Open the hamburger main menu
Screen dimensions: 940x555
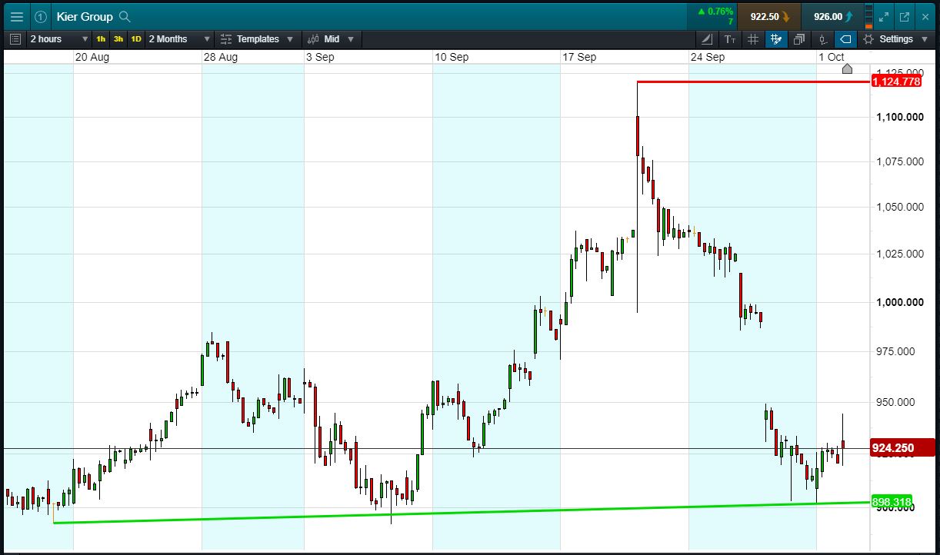click(x=16, y=16)
